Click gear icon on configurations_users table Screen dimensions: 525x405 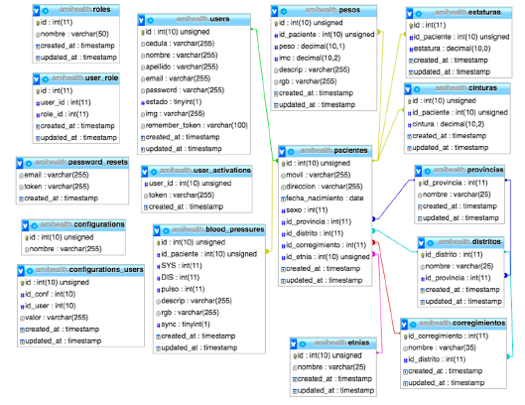pyautogui.click(x=30, y=271)
